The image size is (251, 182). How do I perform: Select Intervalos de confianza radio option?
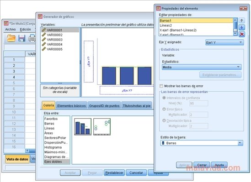tap(164, 98)
